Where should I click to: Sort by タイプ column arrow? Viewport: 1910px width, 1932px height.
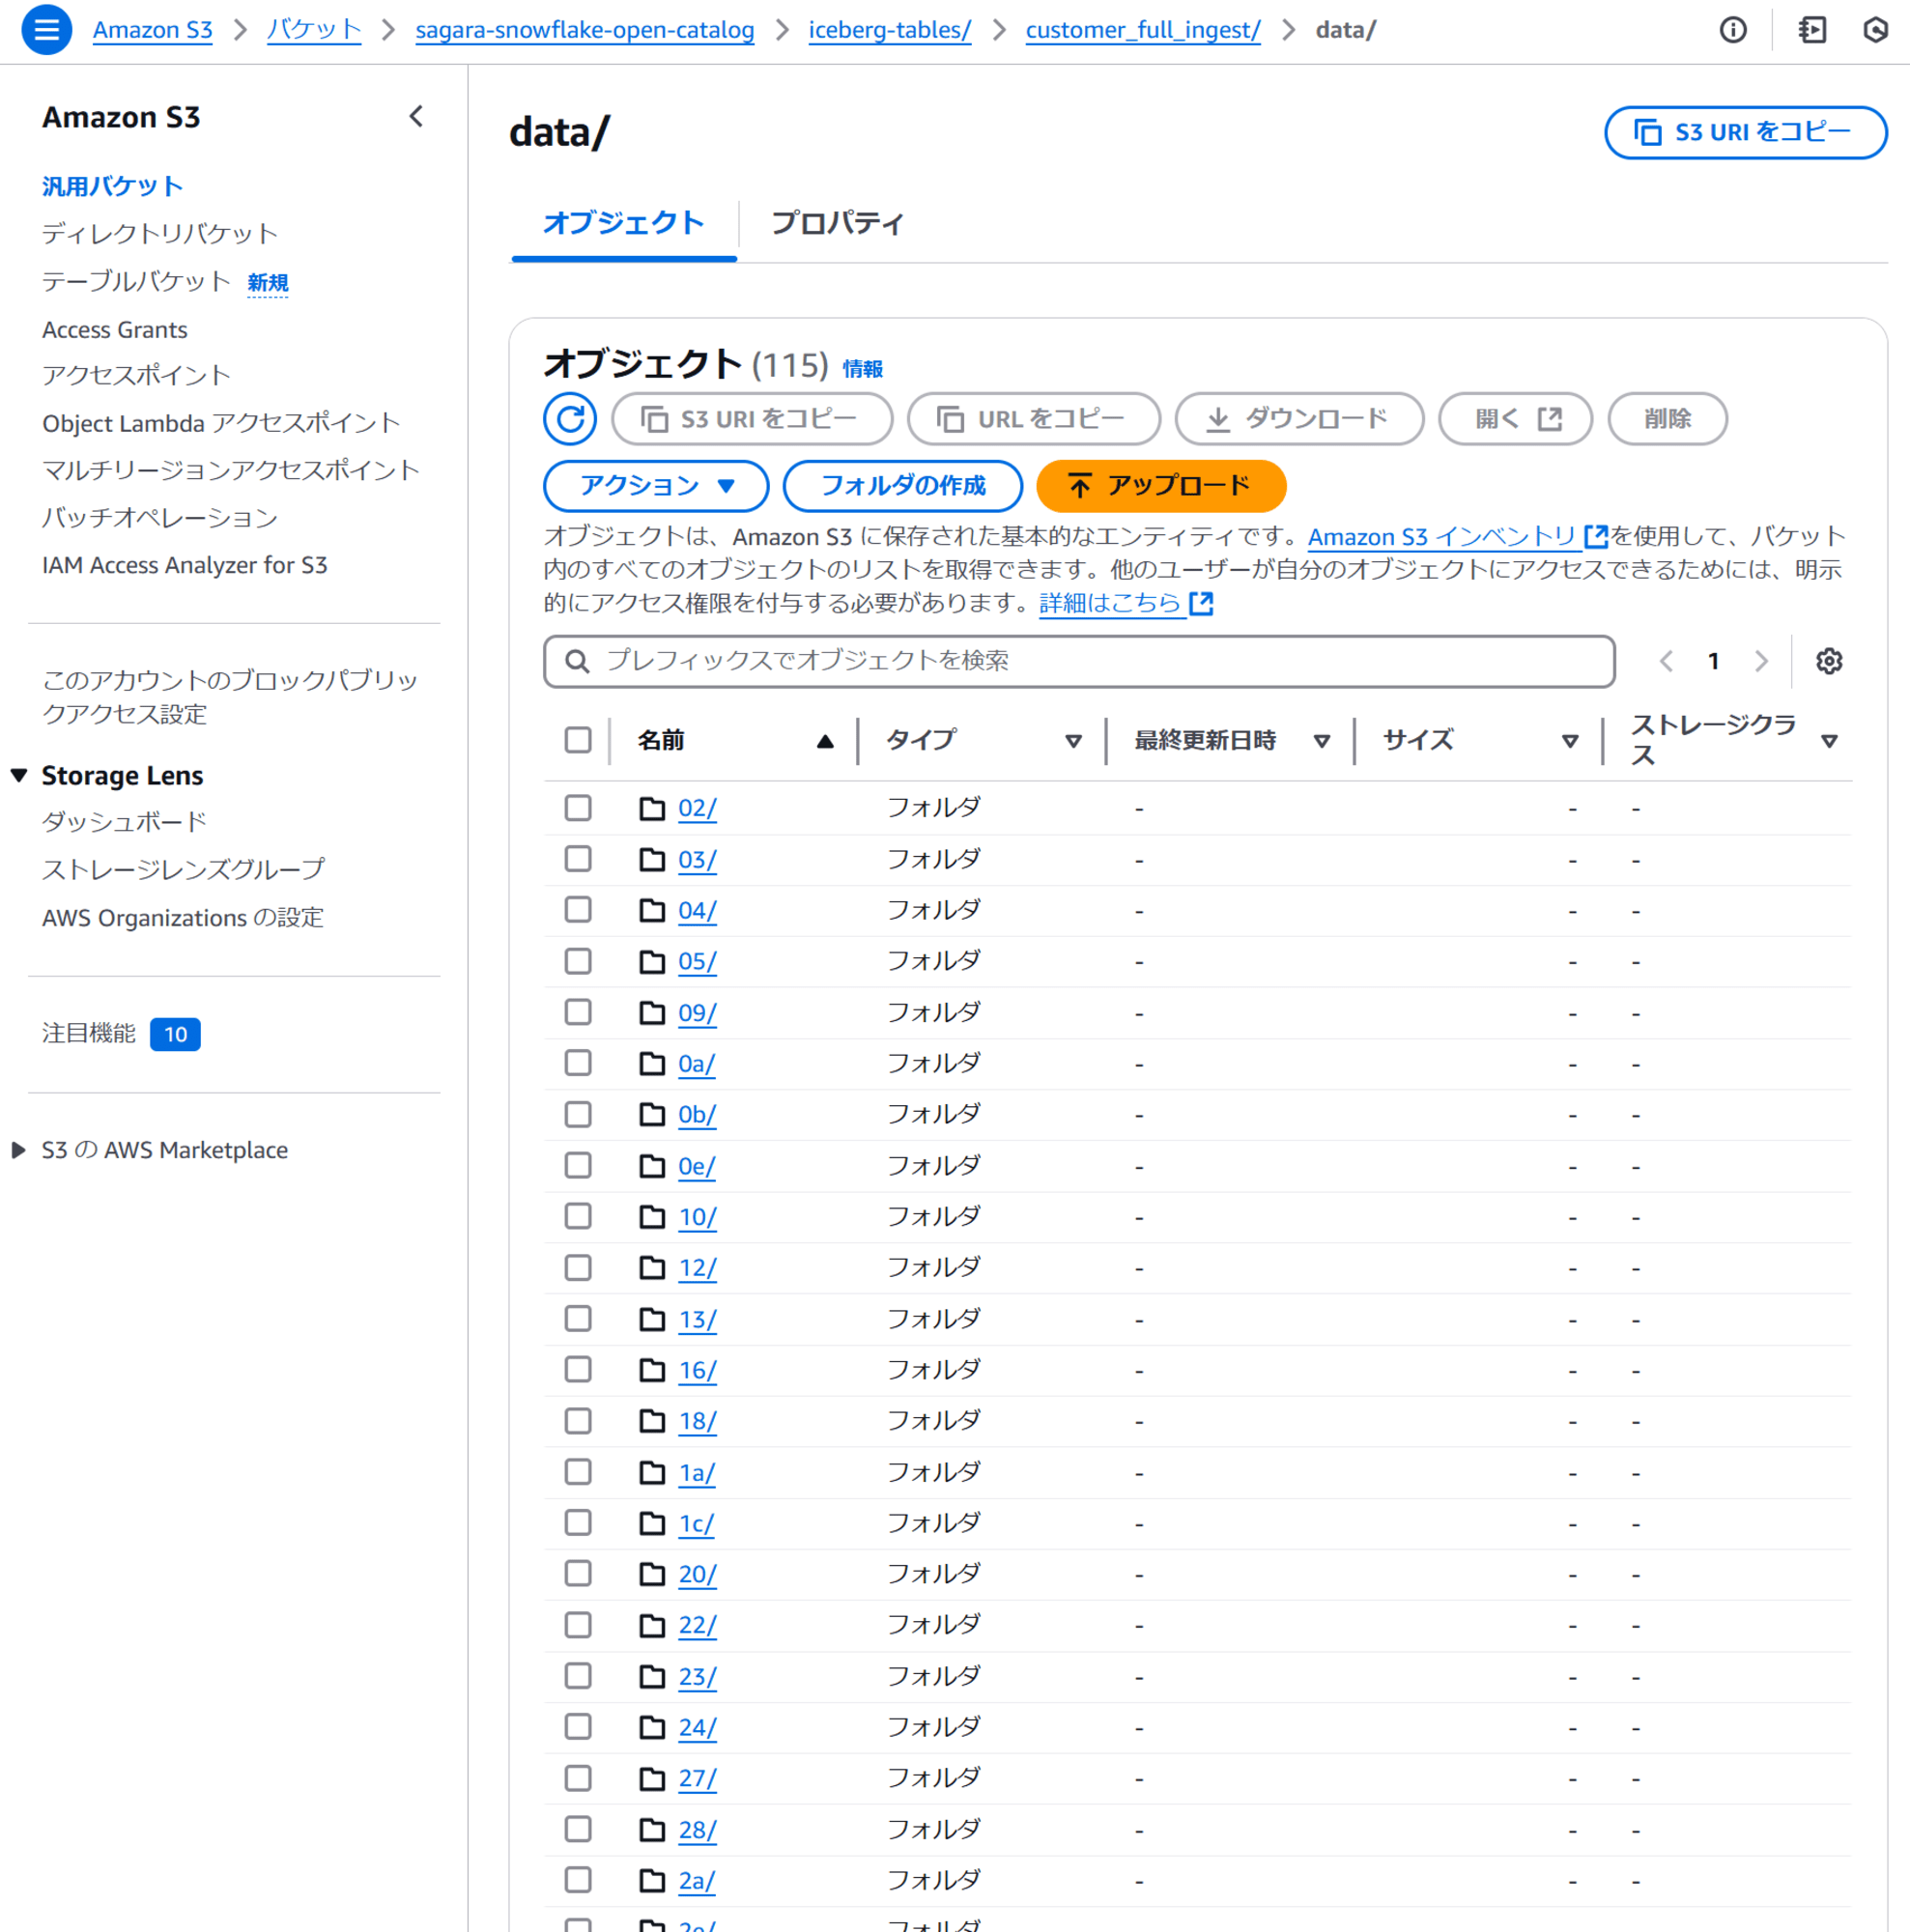(1073, 741)
